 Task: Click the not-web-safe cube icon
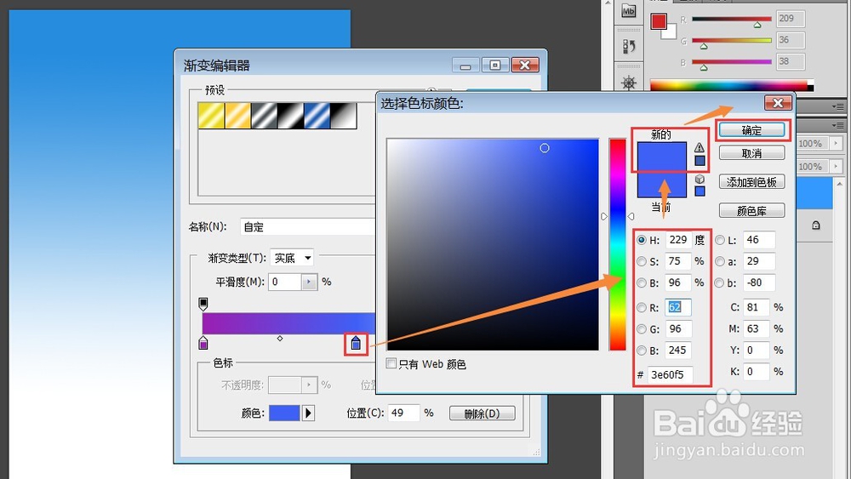(700, 179)
